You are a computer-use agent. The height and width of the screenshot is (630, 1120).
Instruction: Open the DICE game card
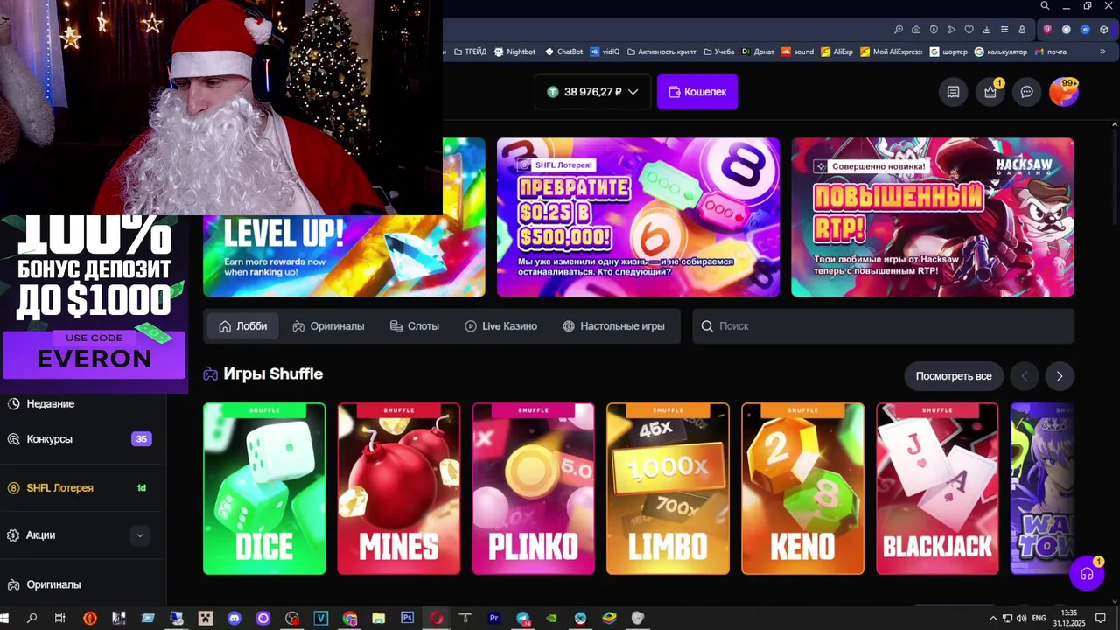tap(264, 489)
